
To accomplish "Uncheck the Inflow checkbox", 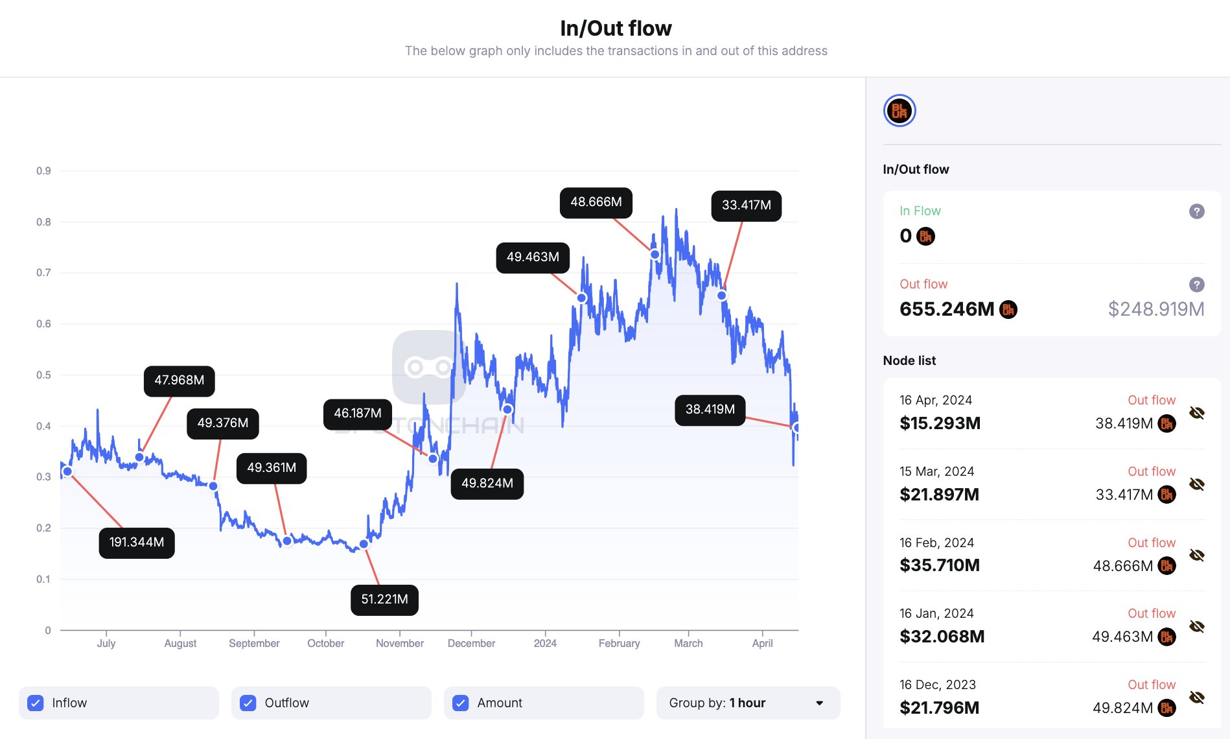I will [36, 703].
